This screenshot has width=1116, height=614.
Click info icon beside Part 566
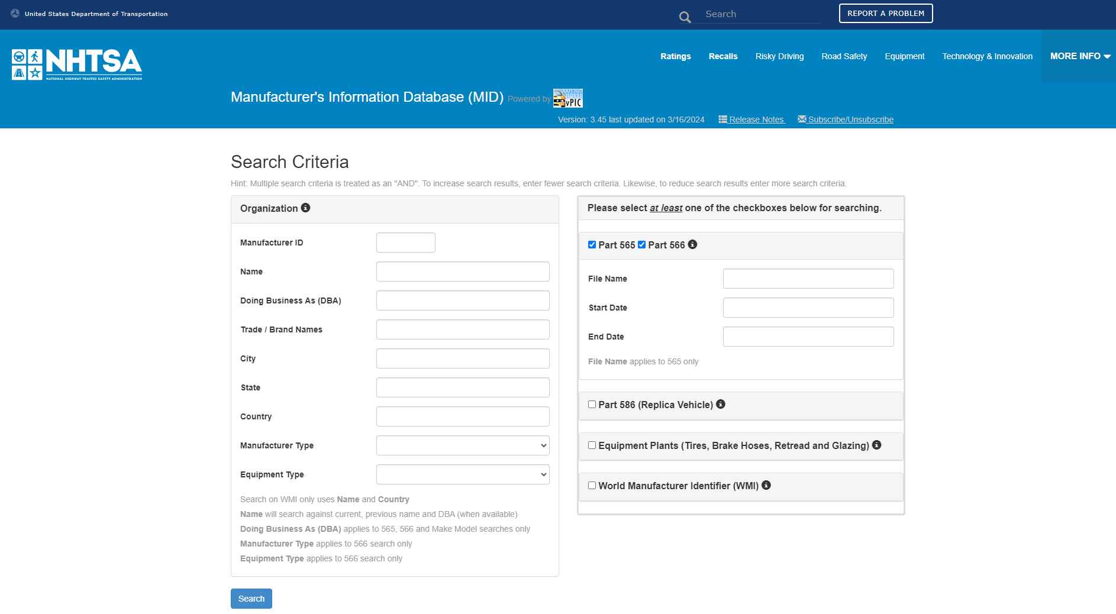(692, 244)
